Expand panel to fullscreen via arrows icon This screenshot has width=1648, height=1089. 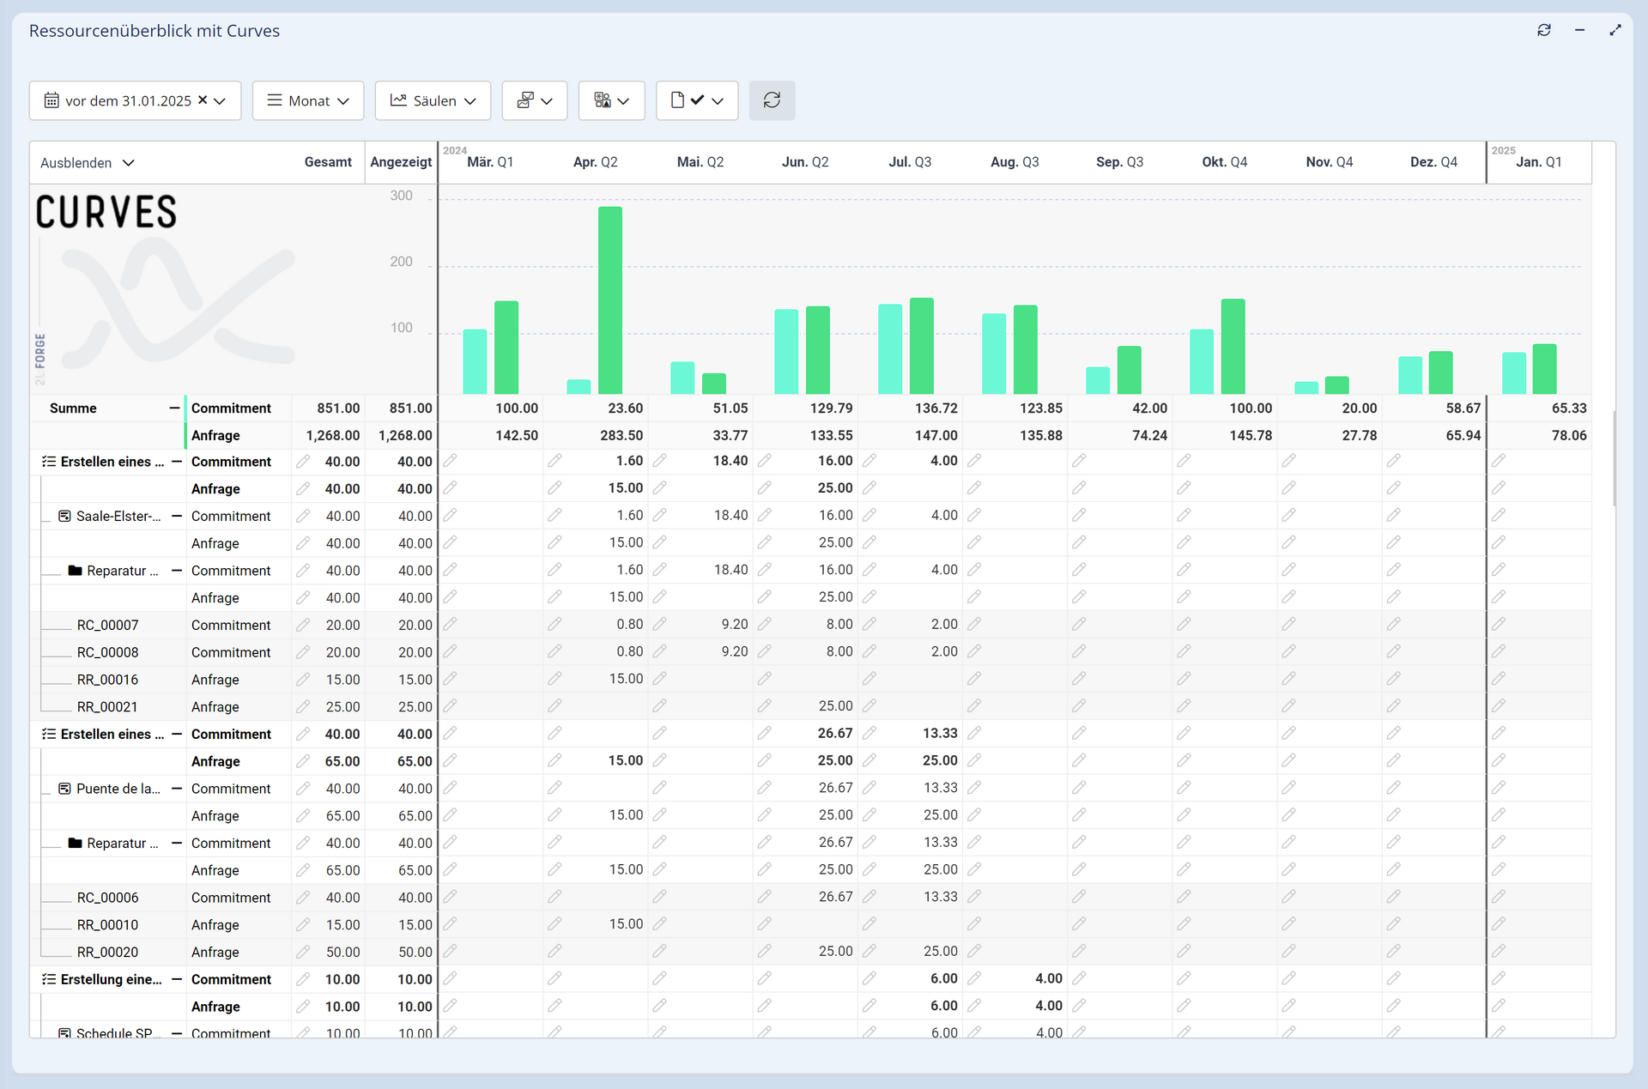(1615, 30)
